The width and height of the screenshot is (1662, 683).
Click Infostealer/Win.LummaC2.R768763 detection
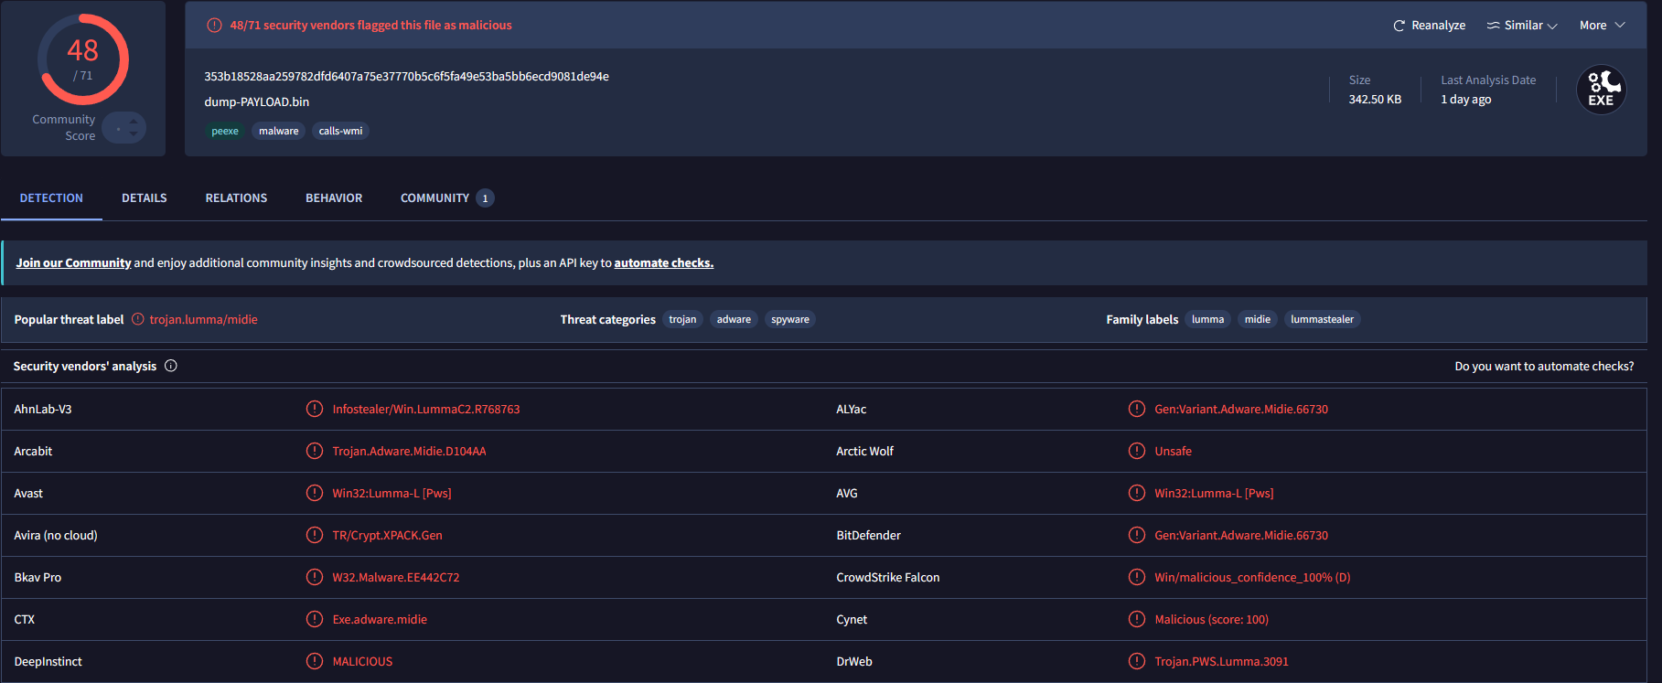[x=426, y=409]
